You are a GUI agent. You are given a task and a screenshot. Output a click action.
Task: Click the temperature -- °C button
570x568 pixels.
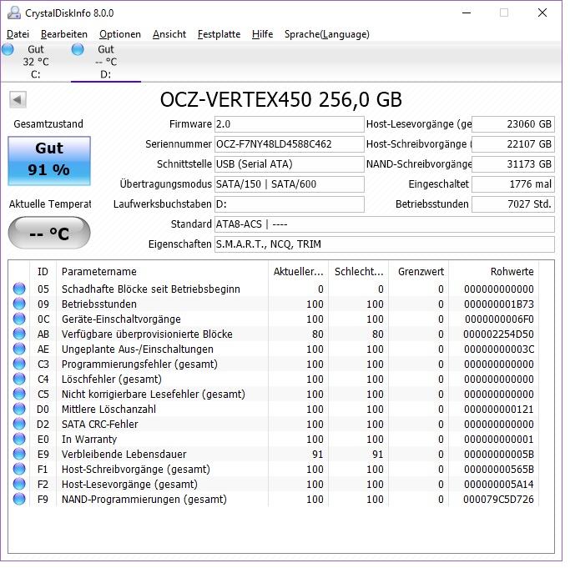[49, 233]
